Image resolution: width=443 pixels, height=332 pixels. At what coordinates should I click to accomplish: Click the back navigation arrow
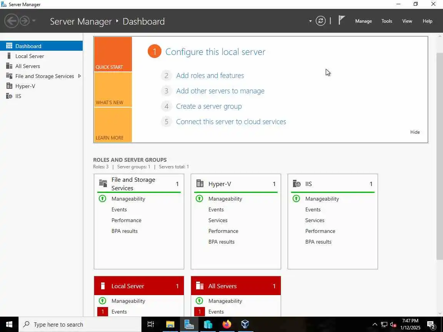coord(11,21)
